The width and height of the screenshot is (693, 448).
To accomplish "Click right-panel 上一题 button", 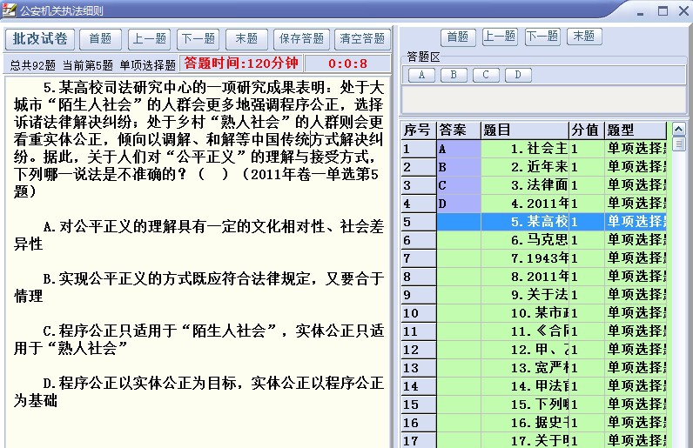I will (x=500, y=37).
